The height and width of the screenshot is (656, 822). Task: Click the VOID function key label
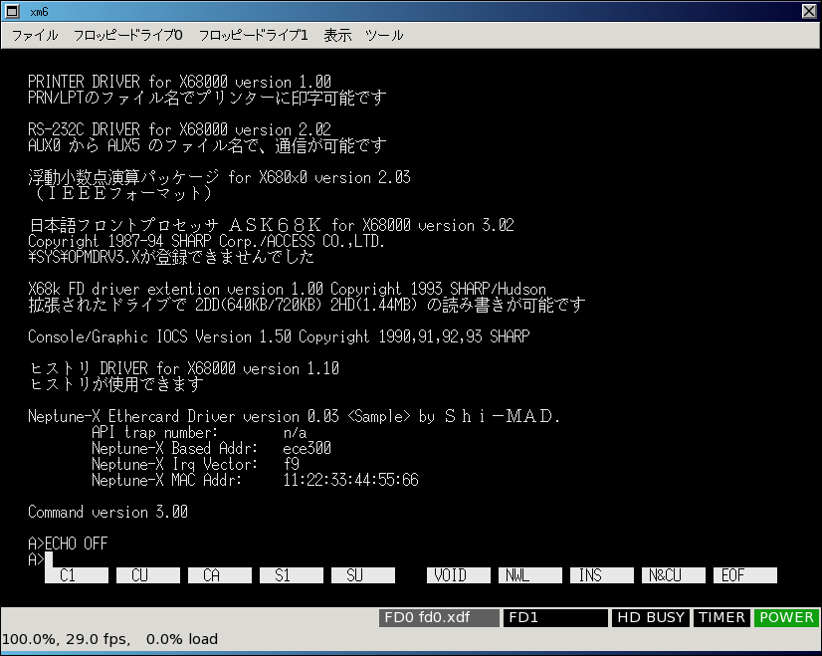pos(459,575)
